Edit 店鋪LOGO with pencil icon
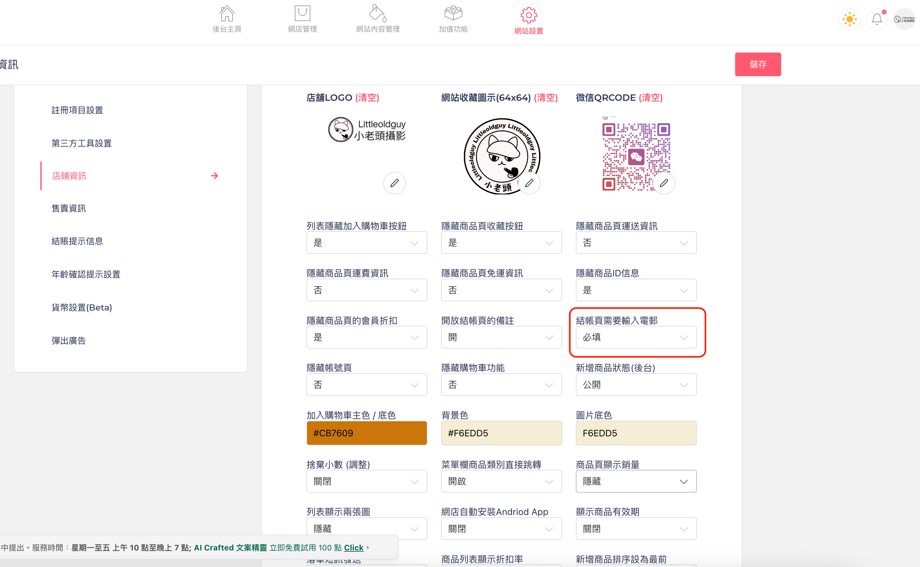Screen dimensions: 920x567 [x=394, y=183]
